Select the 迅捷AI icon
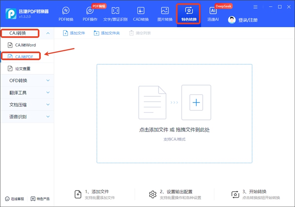 (213, 11)
